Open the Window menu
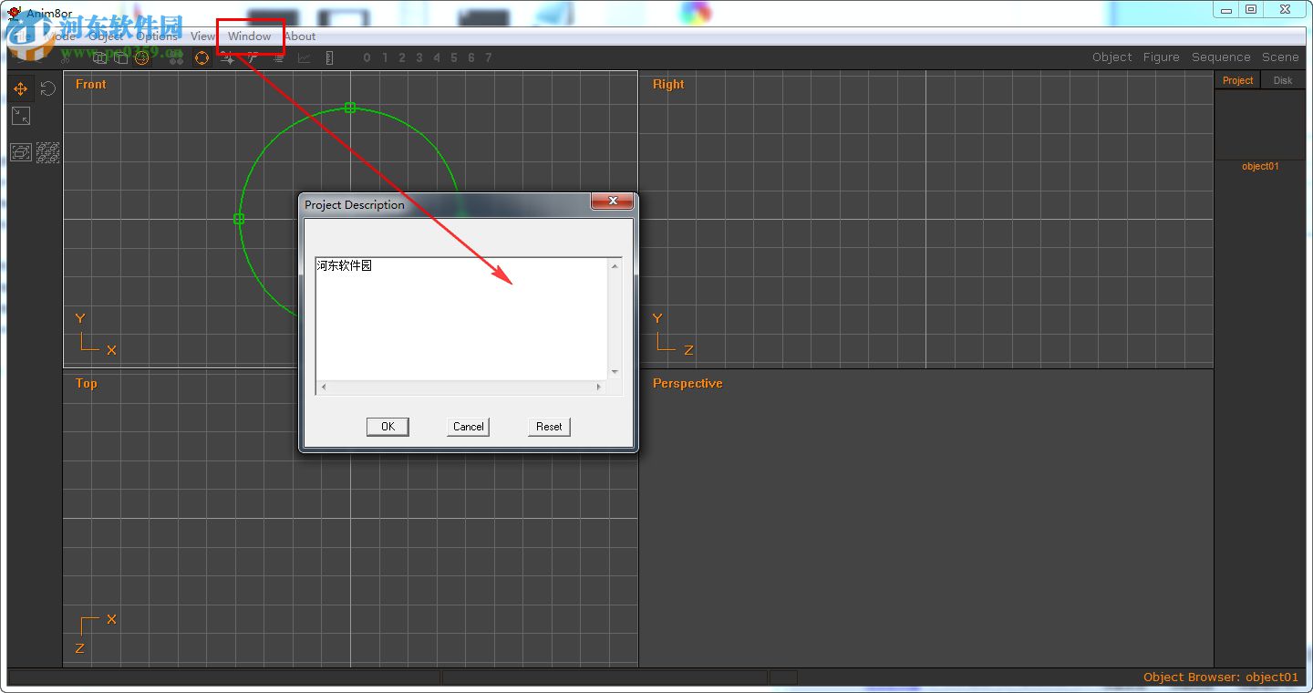Screen dimensions: 1313x693 coord(249,36)
